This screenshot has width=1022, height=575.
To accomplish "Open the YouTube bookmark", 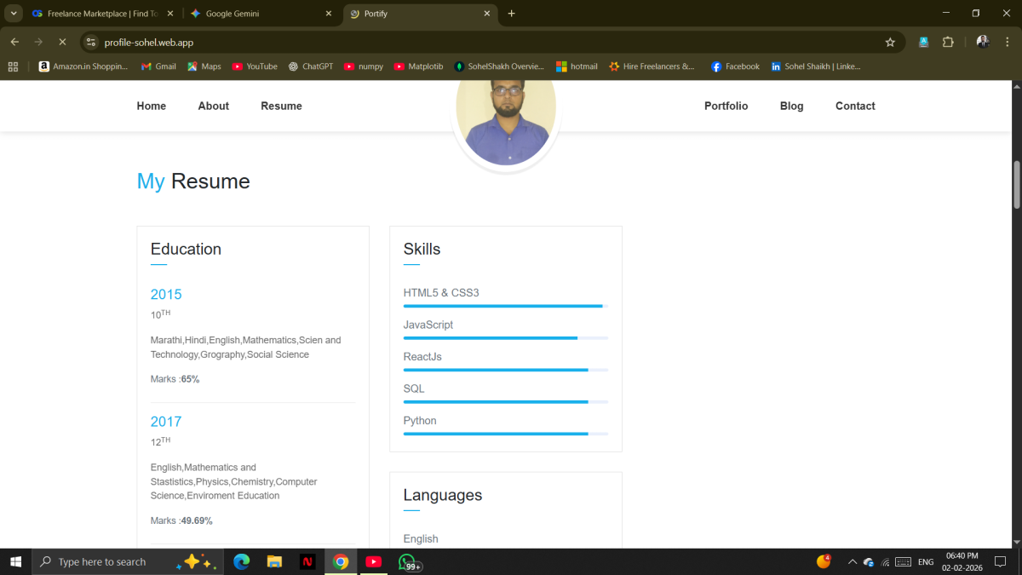I will (255, 66).
